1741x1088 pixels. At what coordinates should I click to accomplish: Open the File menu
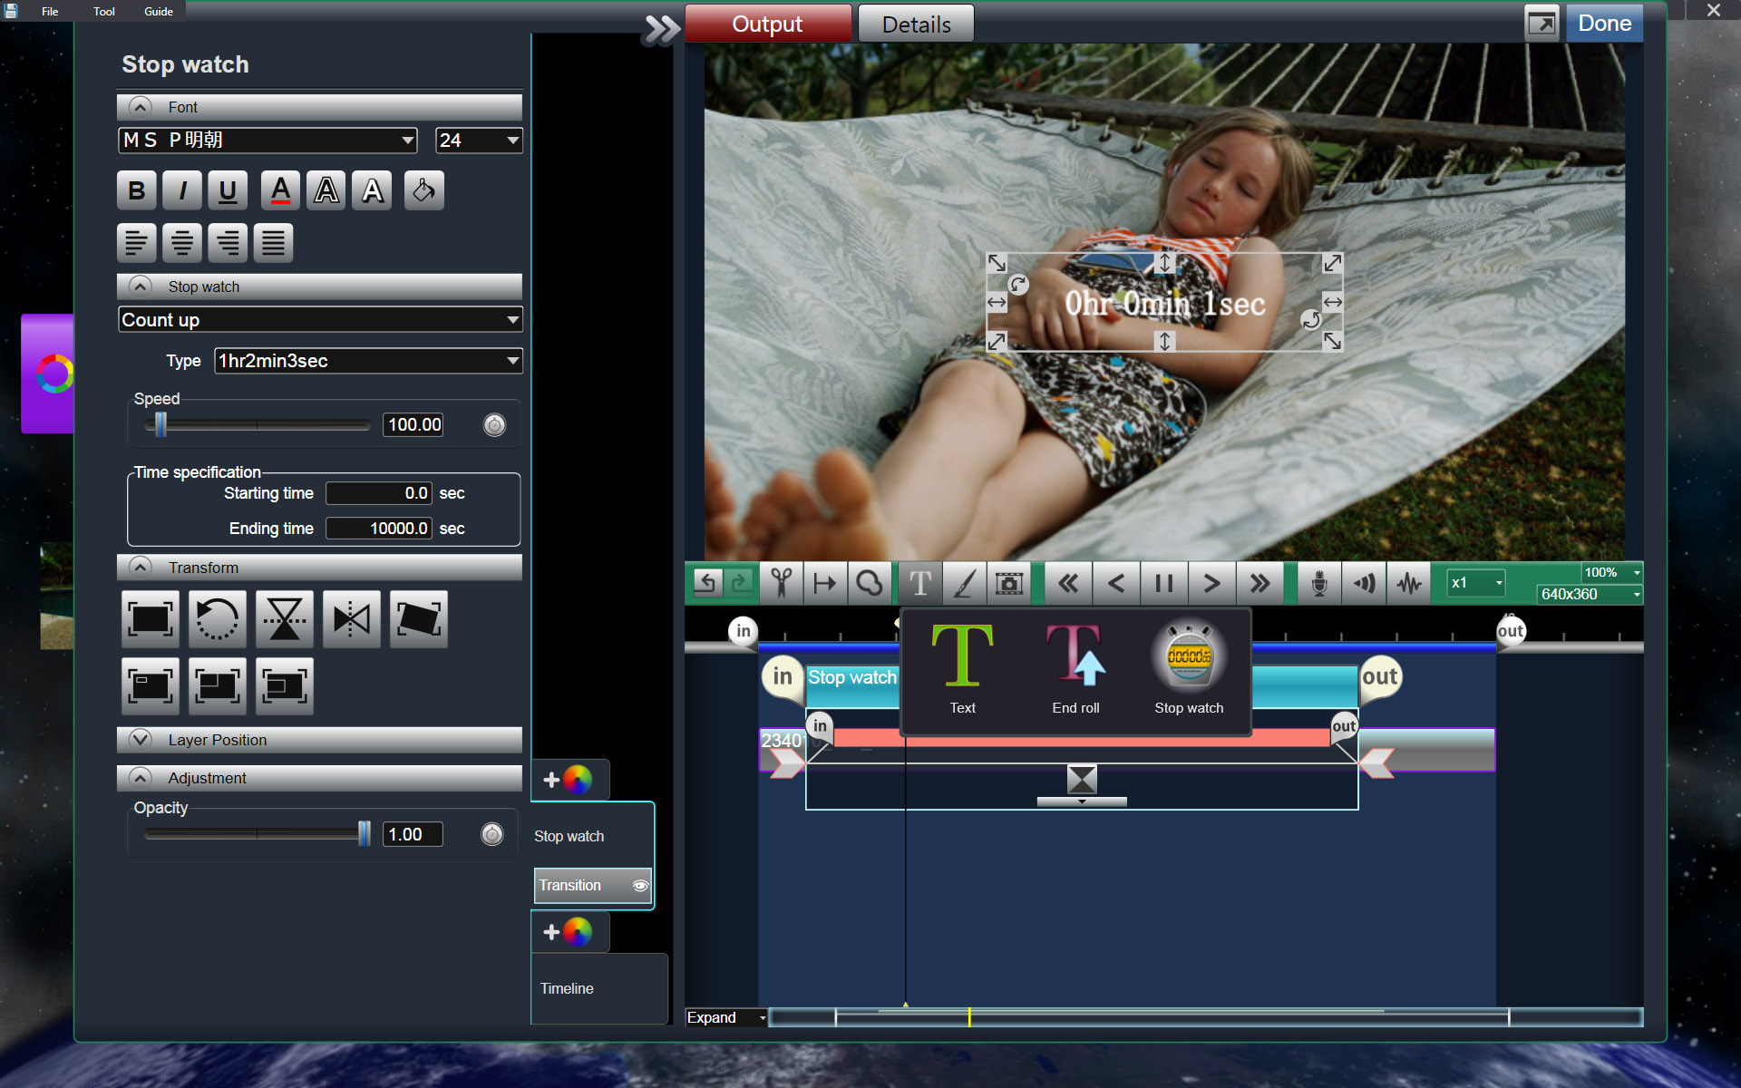50,12
